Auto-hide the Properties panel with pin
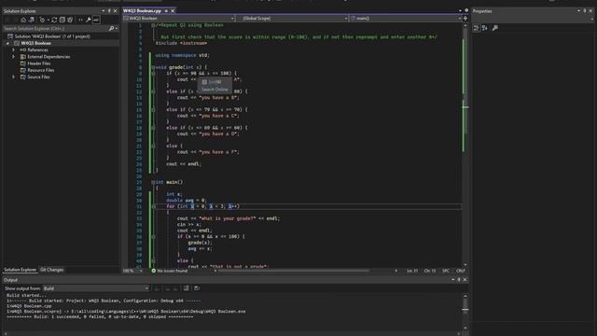 (585, 11)
